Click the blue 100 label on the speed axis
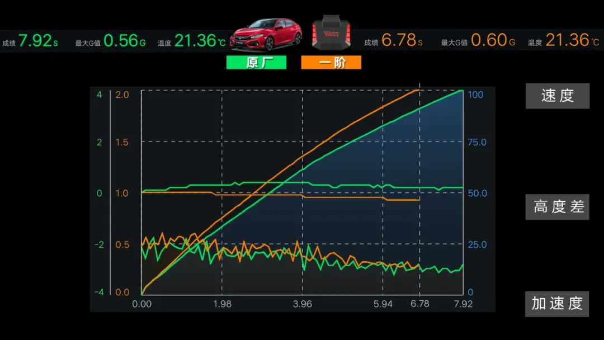This screenshot has height=340, width=604. [475, 95]
